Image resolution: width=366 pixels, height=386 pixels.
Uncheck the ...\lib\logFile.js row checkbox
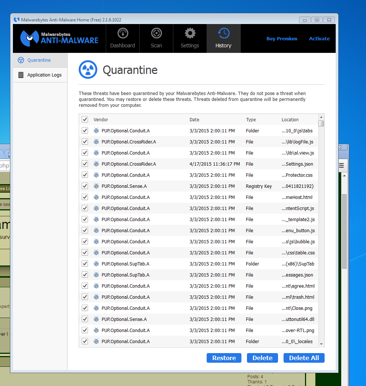(85, 142)
